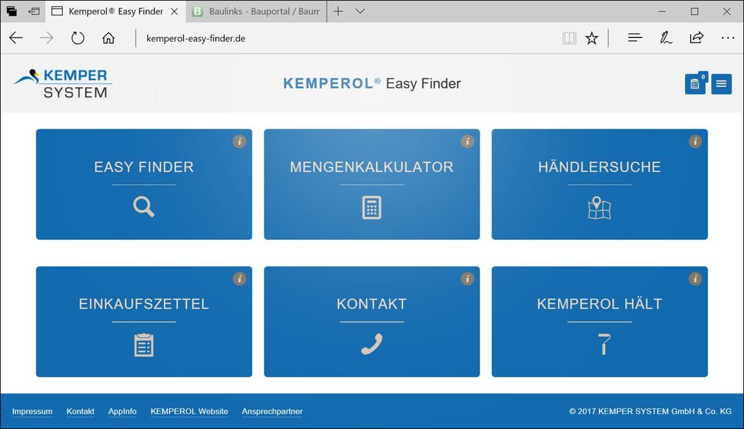The image size is (744, 429).
Task: Click the 2017 KEMPER SYSTEM copyright text
Action: tap(650, 411)
